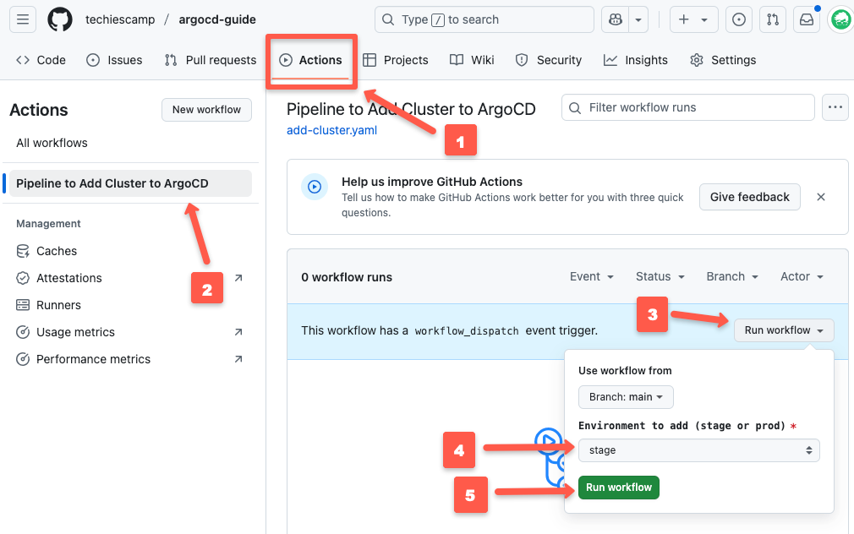The image size is (854, 534).
Task: Click the issues circle icon in top bar
Action: (x=738, y=19)
